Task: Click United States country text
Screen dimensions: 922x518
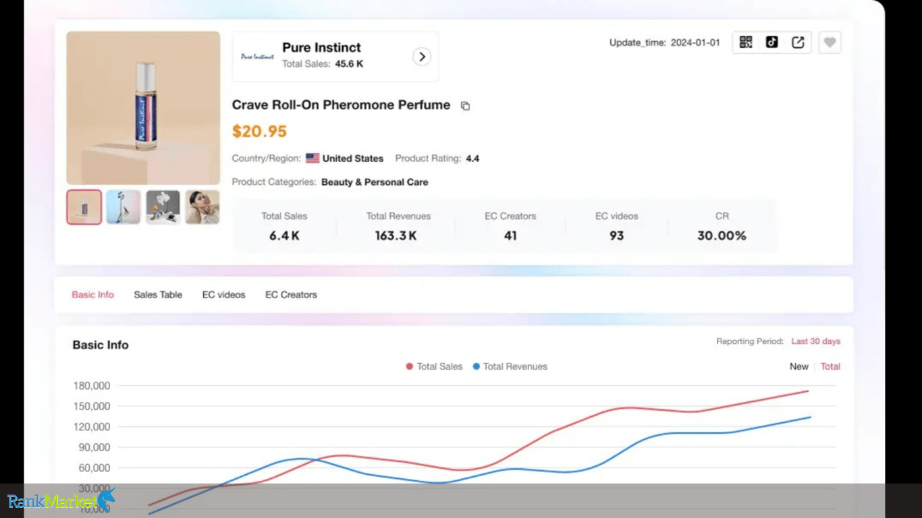Action: (353, 159)
